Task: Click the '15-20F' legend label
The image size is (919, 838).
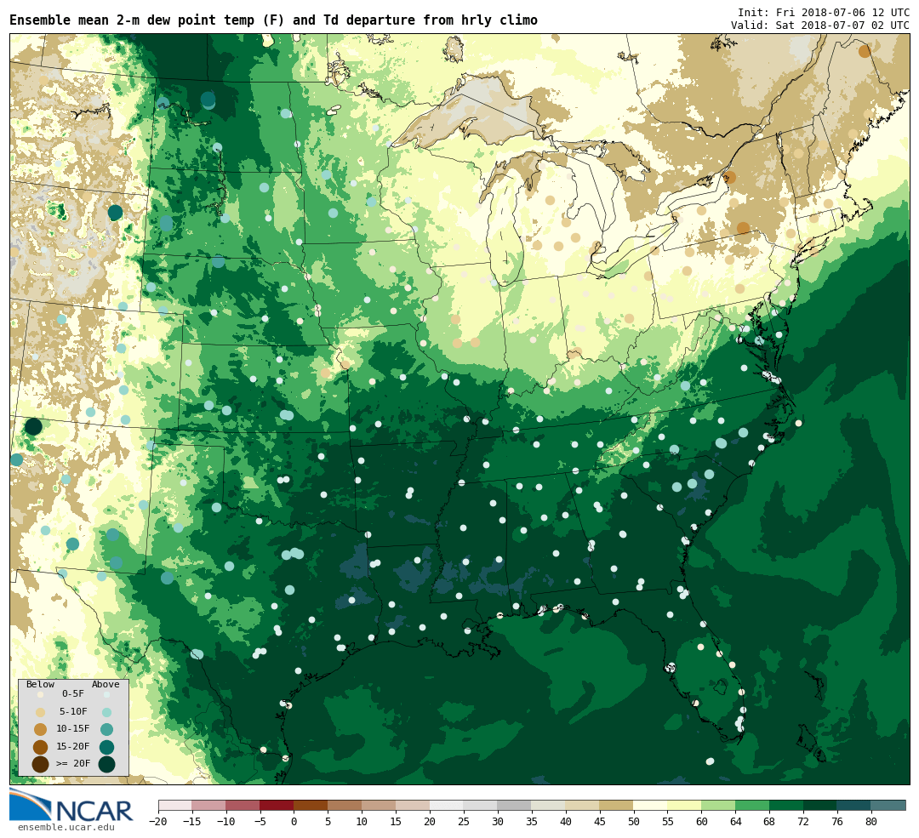Action: pos(73,746)
